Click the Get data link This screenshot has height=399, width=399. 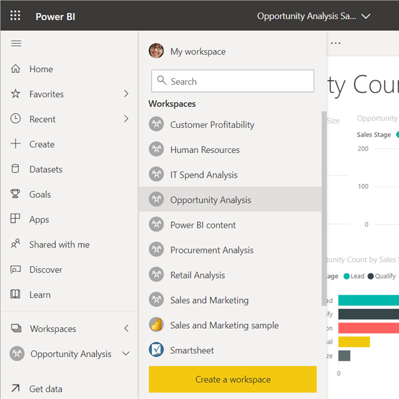click(46, 389)
